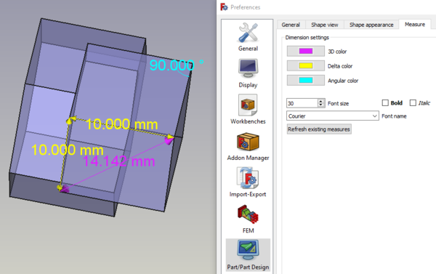Select the Addon Manager box icon
The image size is (436, 274).
(248, 141)
